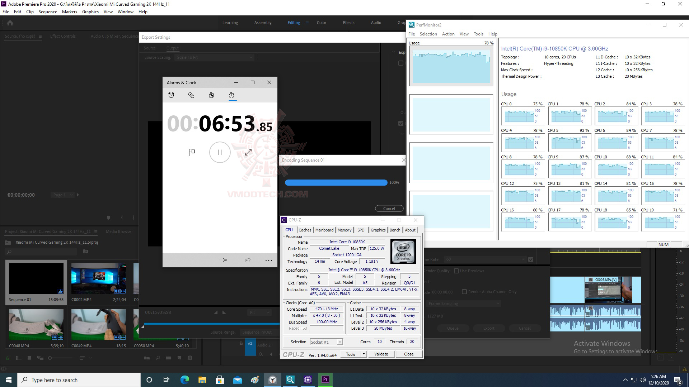Open the Timer tab icon
The image size is (689, 387).
tap(211, 95)
